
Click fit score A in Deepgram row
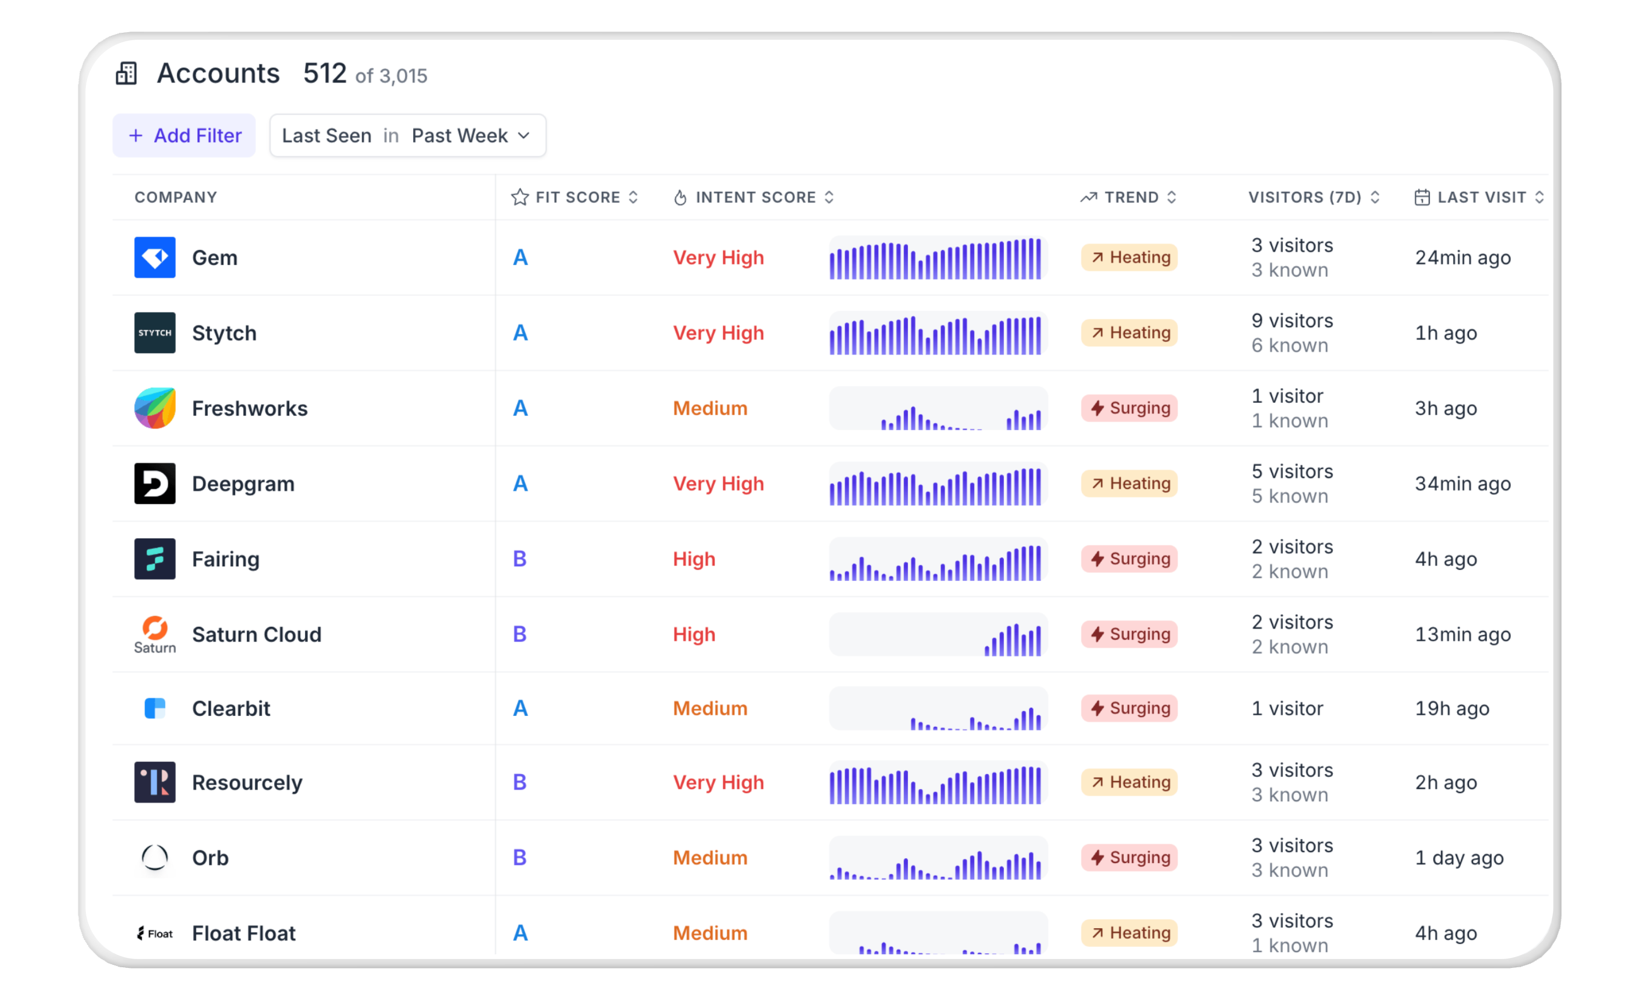(521, 484)
